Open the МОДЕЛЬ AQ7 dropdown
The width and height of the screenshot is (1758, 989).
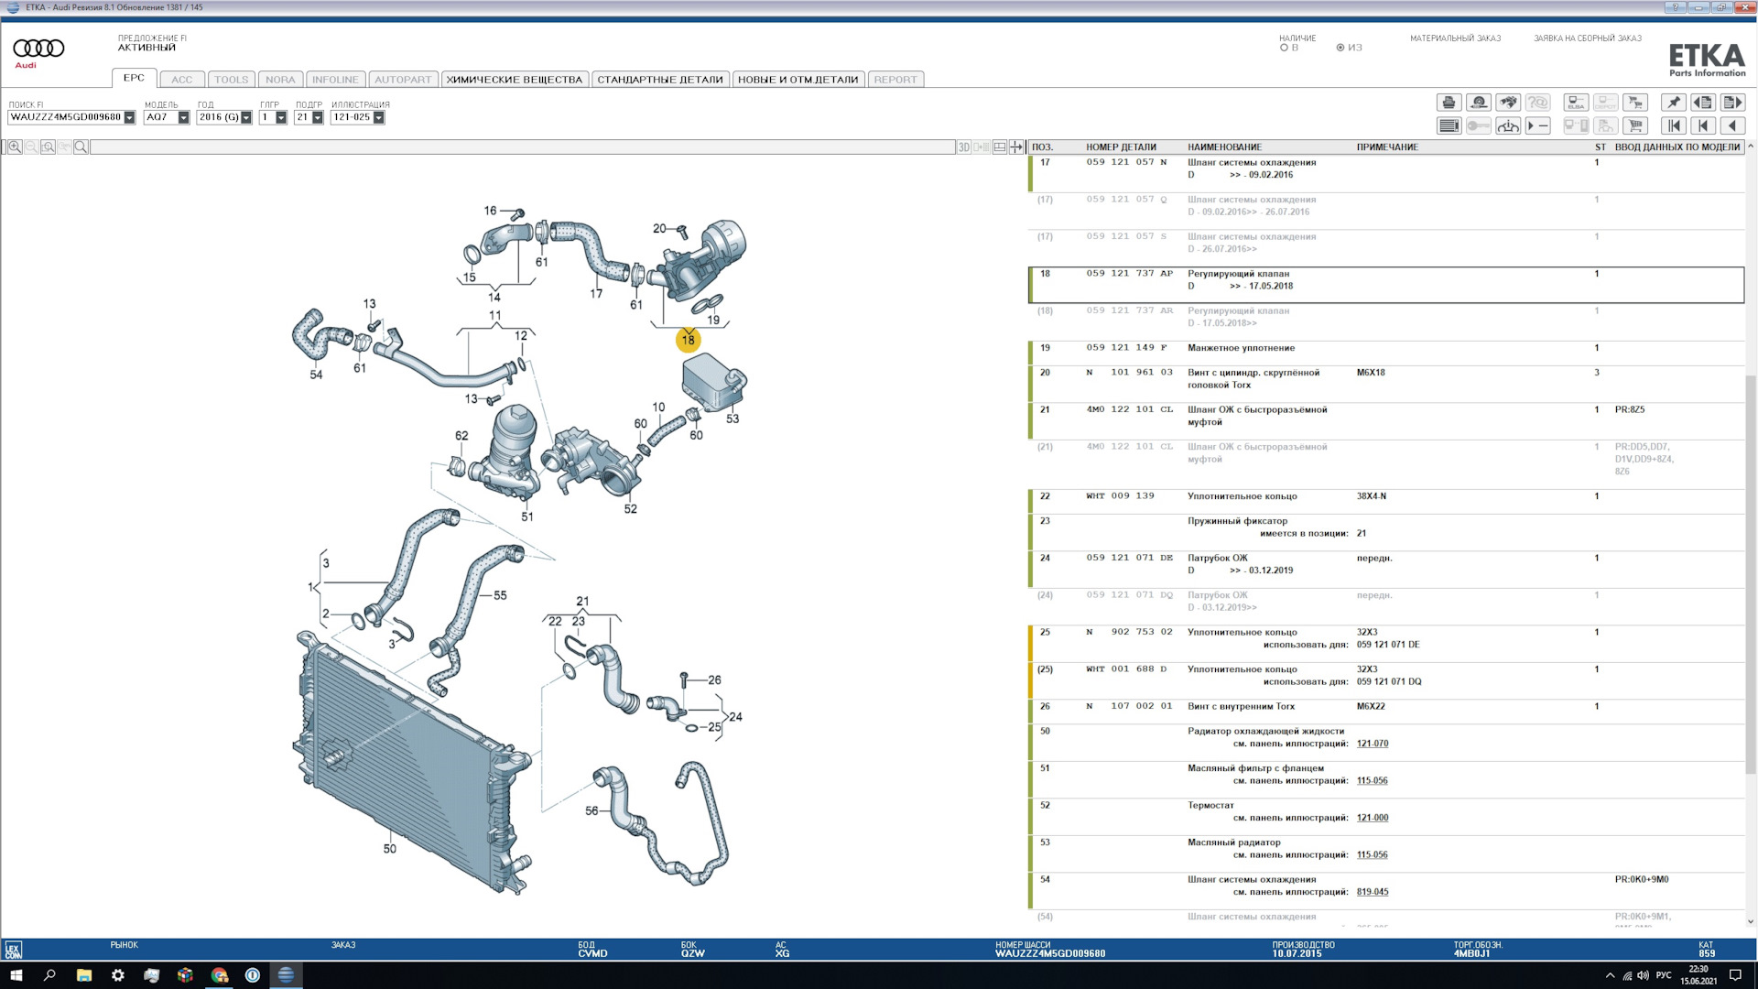(183, 117)
